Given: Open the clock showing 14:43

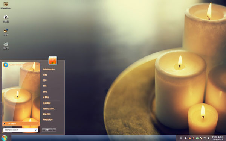Looking at the screenshot, I should pos(217,138).
